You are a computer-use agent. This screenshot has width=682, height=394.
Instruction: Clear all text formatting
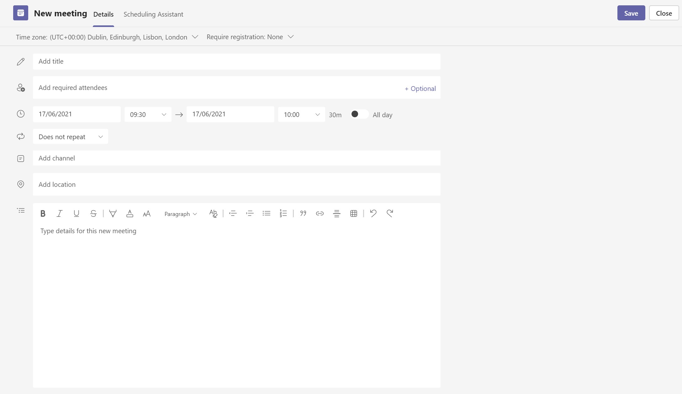coord(213,213)
